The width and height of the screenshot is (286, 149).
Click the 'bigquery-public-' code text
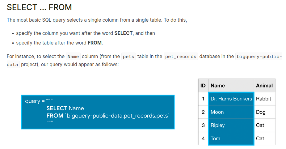(x=259, y=57)
